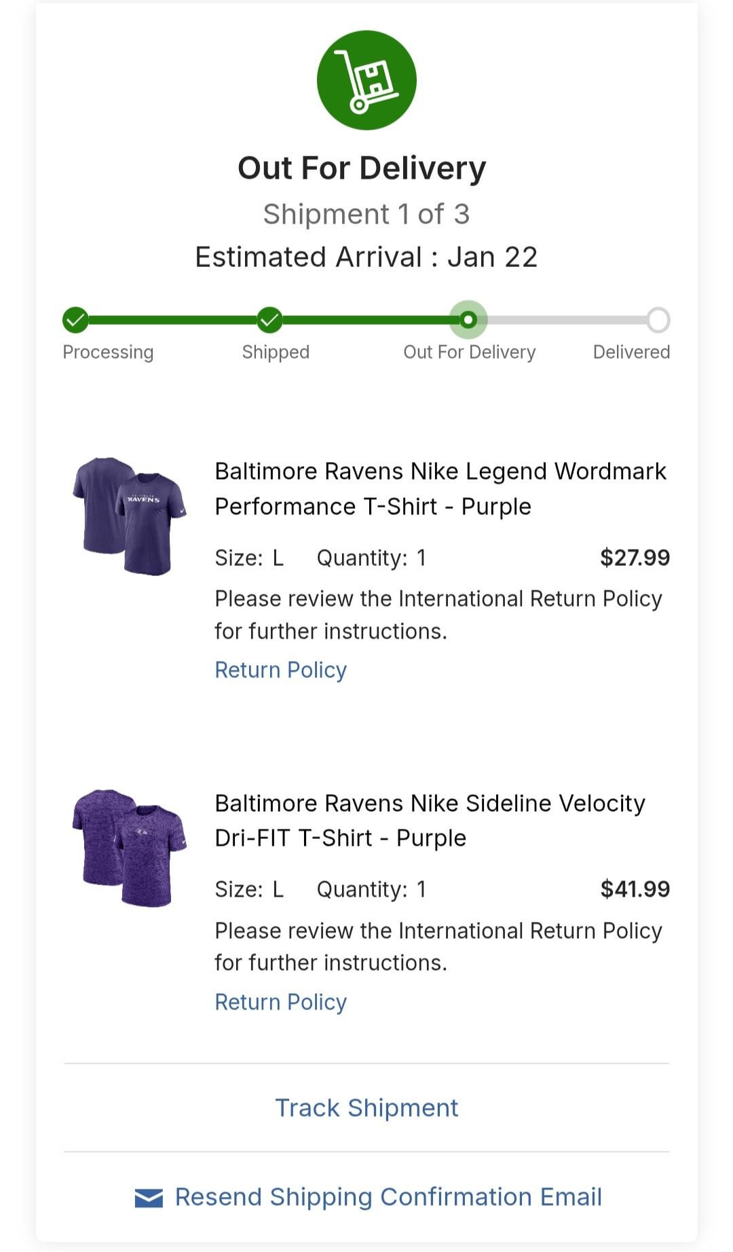The image size is (733, 1252).
Task: Click the empty Delivered step circle
Action: click(x=658, y=319)
